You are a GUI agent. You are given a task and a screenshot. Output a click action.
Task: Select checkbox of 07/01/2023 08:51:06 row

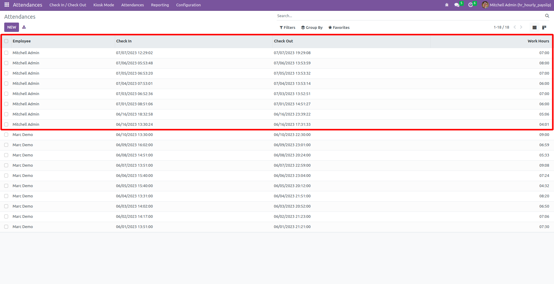(x=6, y=104)
